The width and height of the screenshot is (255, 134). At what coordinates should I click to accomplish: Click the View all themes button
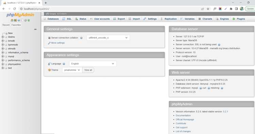click(88, 70)
